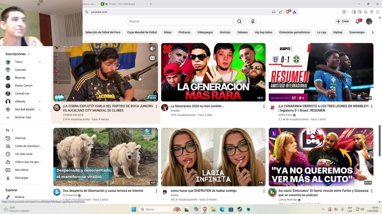Open Windows Start menu
This screenshot has height=214, width=382.
click(134, 209)
